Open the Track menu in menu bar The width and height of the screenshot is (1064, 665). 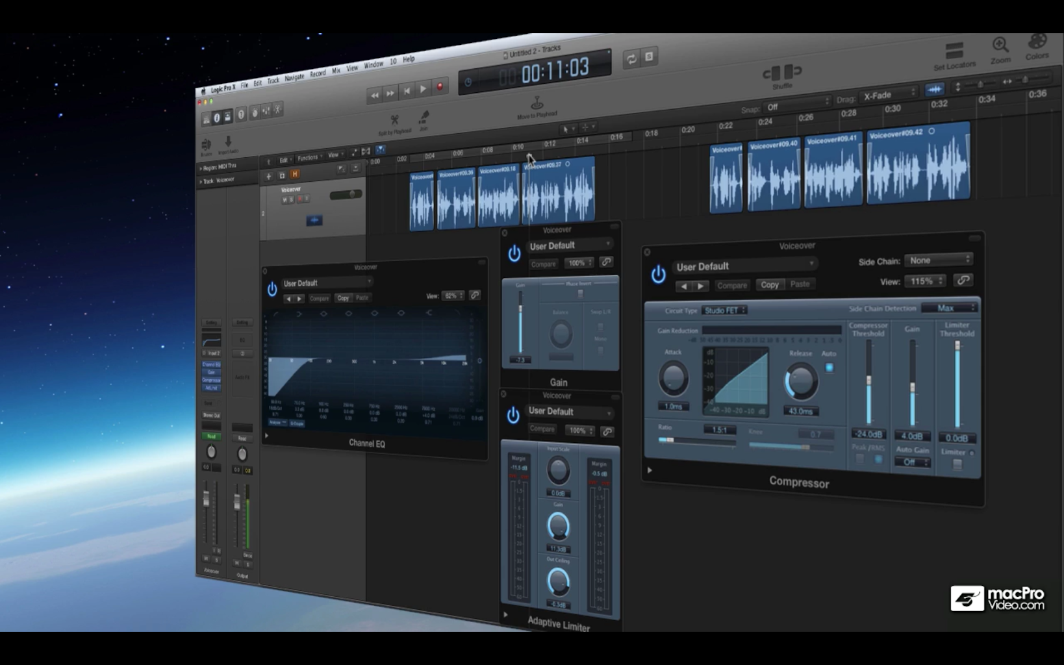(x=273, y=81)
